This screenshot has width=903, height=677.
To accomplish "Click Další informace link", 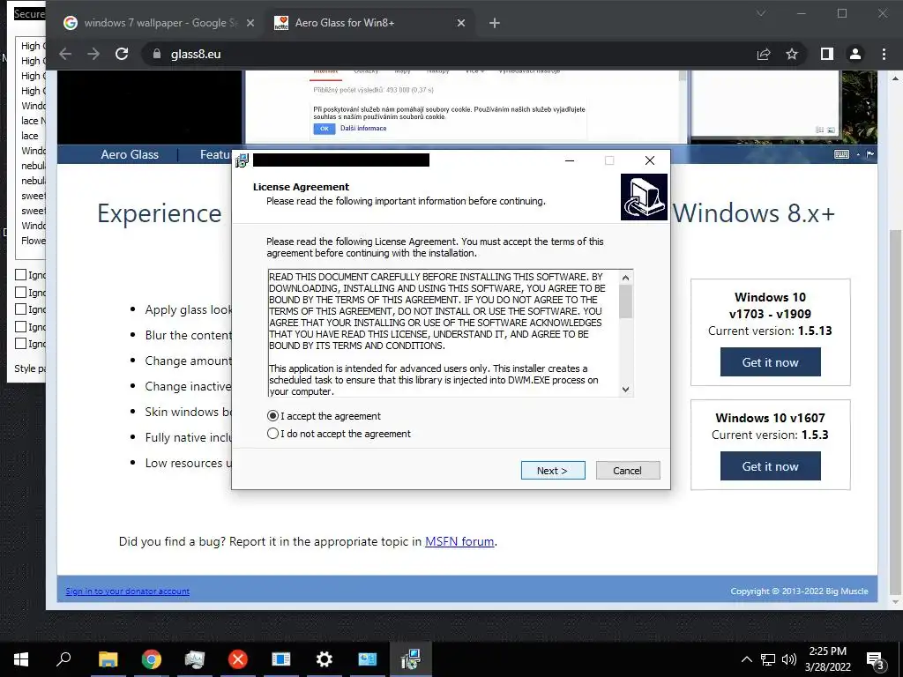I will coord(363,128).
